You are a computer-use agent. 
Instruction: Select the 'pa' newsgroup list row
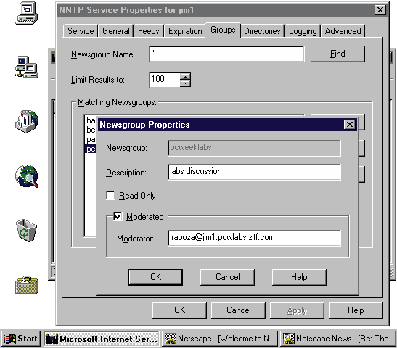(x=91, y=139)
